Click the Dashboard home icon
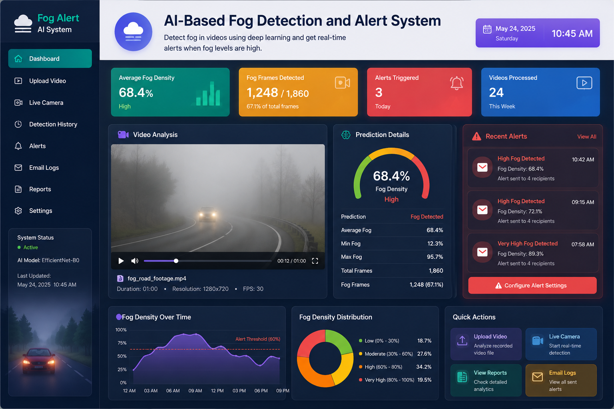Viewport: 614px width, 409px height. click(18, 59)
